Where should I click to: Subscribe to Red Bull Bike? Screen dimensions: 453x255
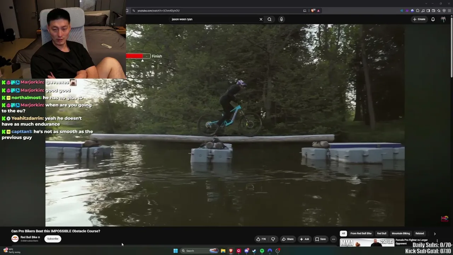53,239
